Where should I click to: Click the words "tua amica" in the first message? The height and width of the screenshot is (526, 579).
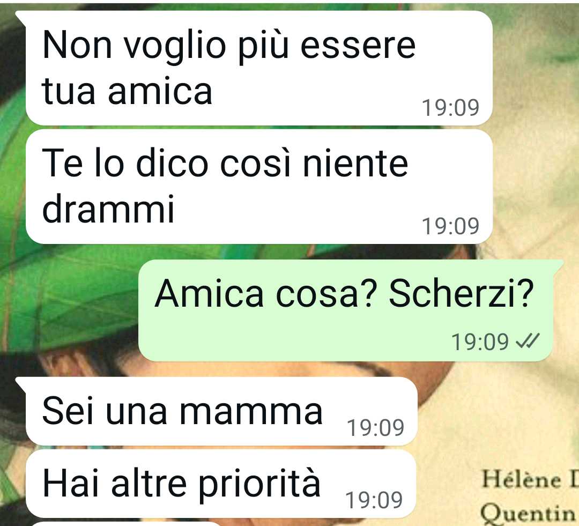pos(127,91)
